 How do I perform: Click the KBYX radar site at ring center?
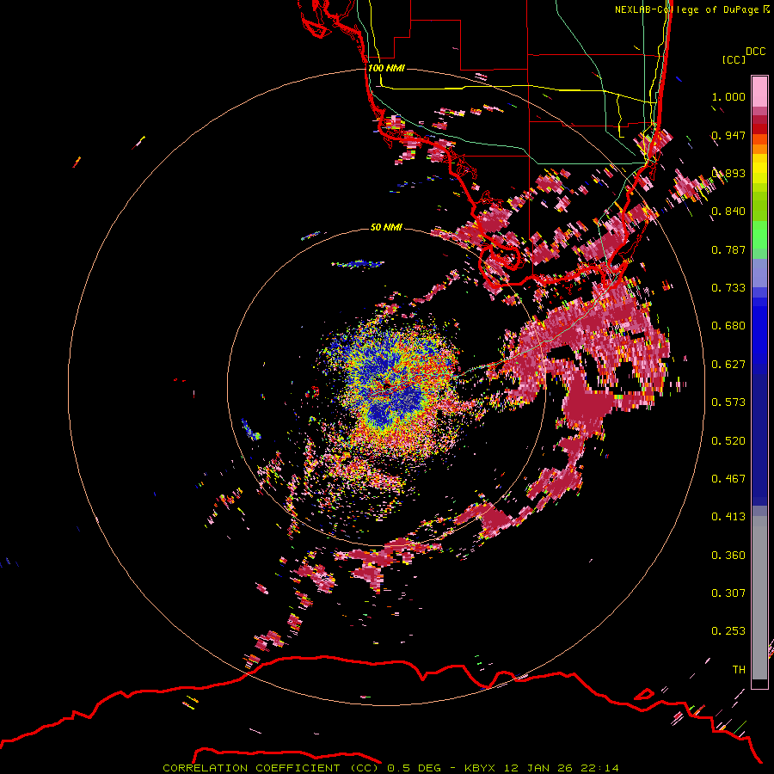(386, 384)
